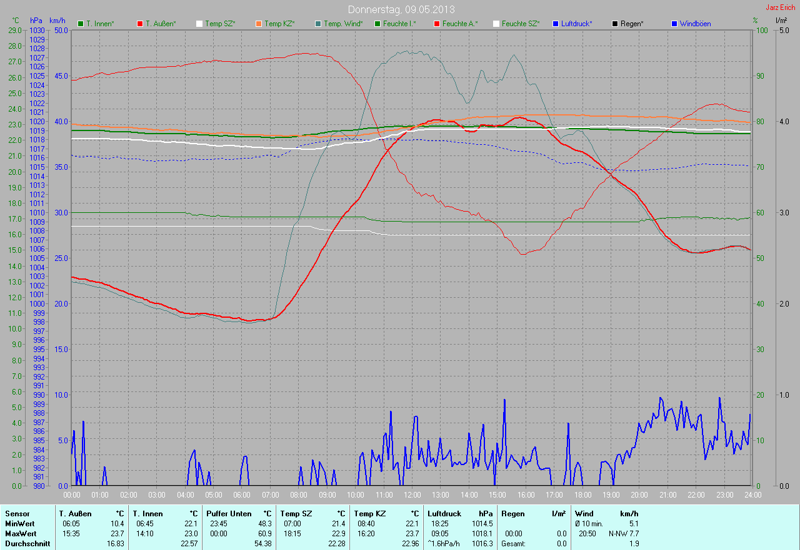The image size is (800, 550).
Task: Click the dark green T. Innen legend swatch
Action: 81,24
